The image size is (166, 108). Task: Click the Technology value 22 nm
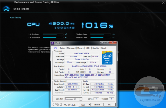tap(69, 62)
